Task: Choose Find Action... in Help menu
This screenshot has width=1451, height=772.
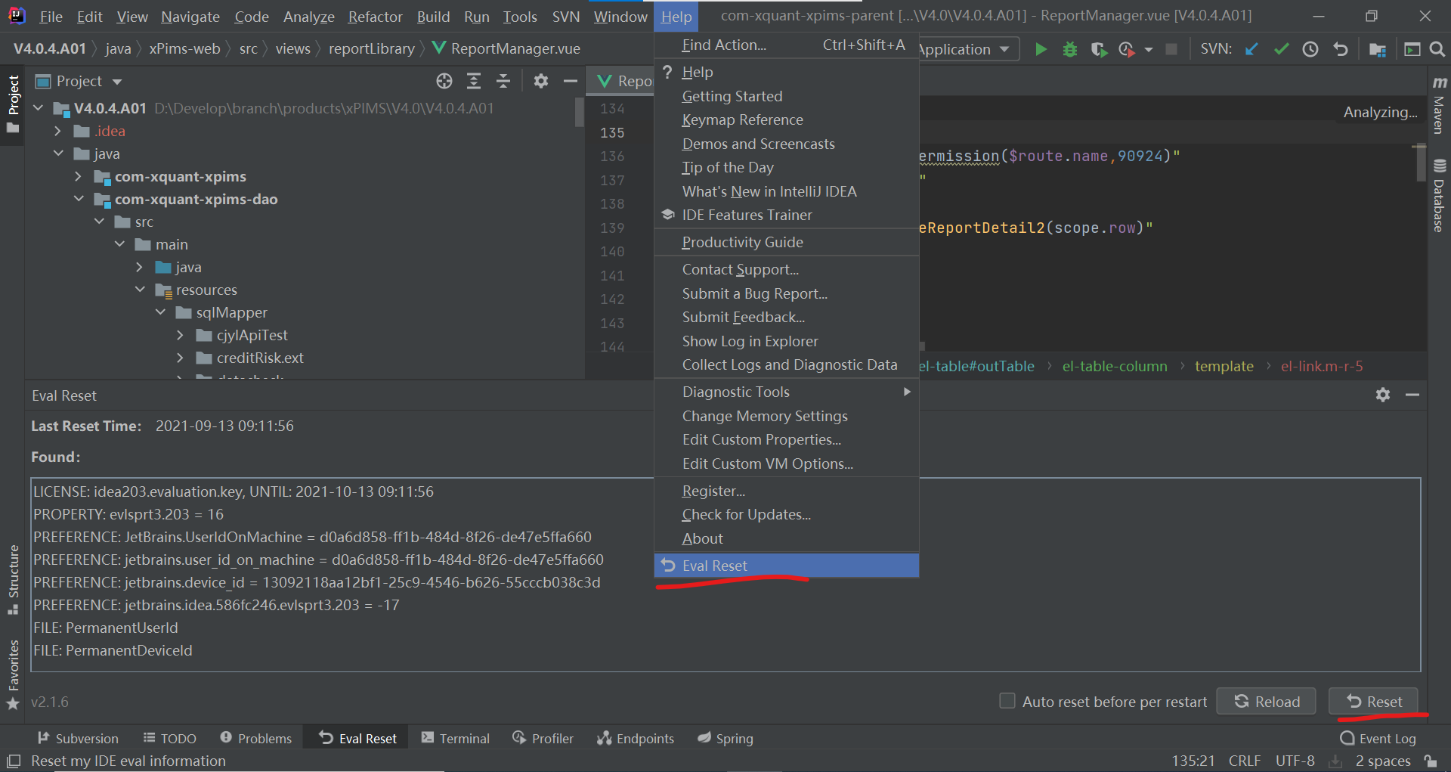Action: tap(786, 45)
